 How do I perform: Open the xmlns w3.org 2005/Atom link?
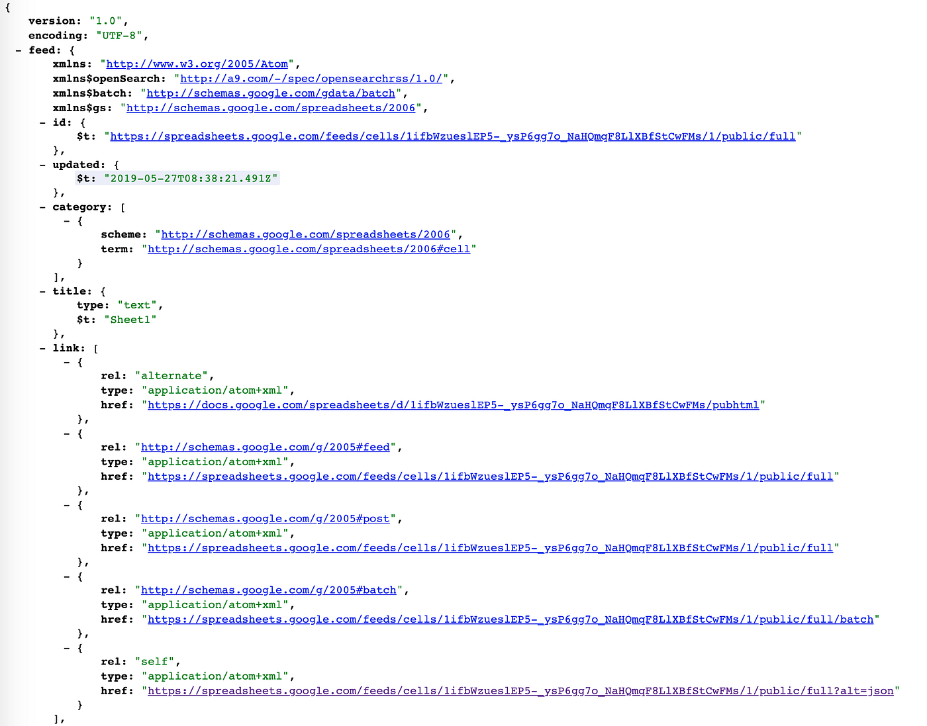tap(197, 64)
